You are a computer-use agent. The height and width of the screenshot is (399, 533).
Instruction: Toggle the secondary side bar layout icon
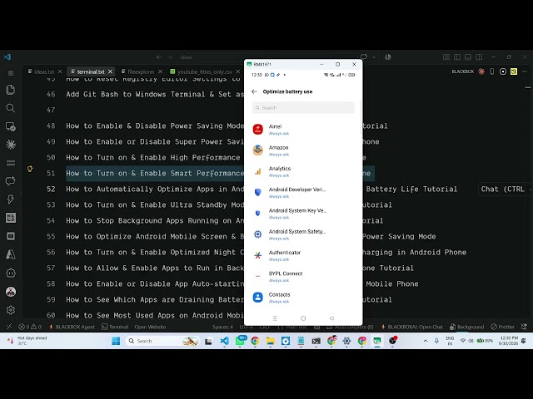coord(479,57)
